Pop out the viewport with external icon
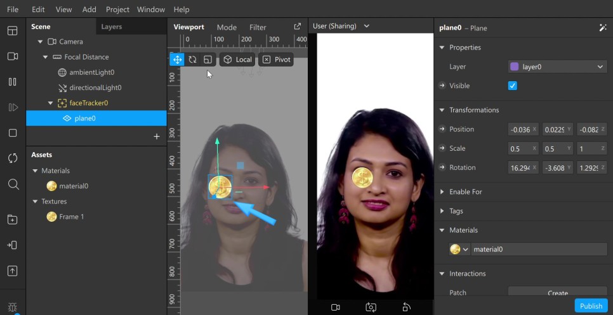The height and width of the screenshot is (315, 613). click(297, 27)
